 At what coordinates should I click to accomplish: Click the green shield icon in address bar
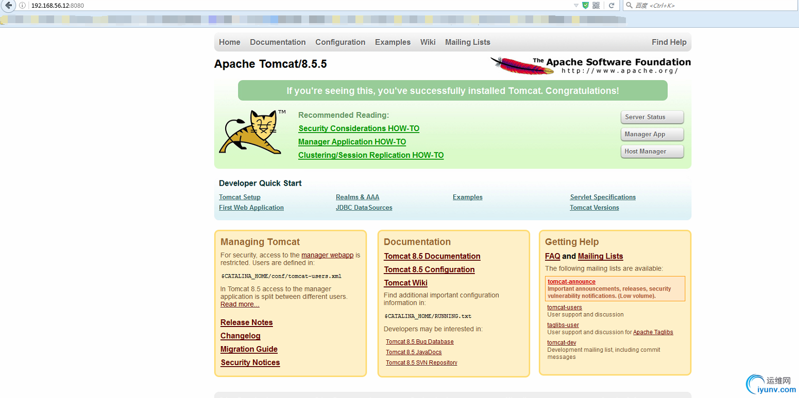[x=585, y=5]
